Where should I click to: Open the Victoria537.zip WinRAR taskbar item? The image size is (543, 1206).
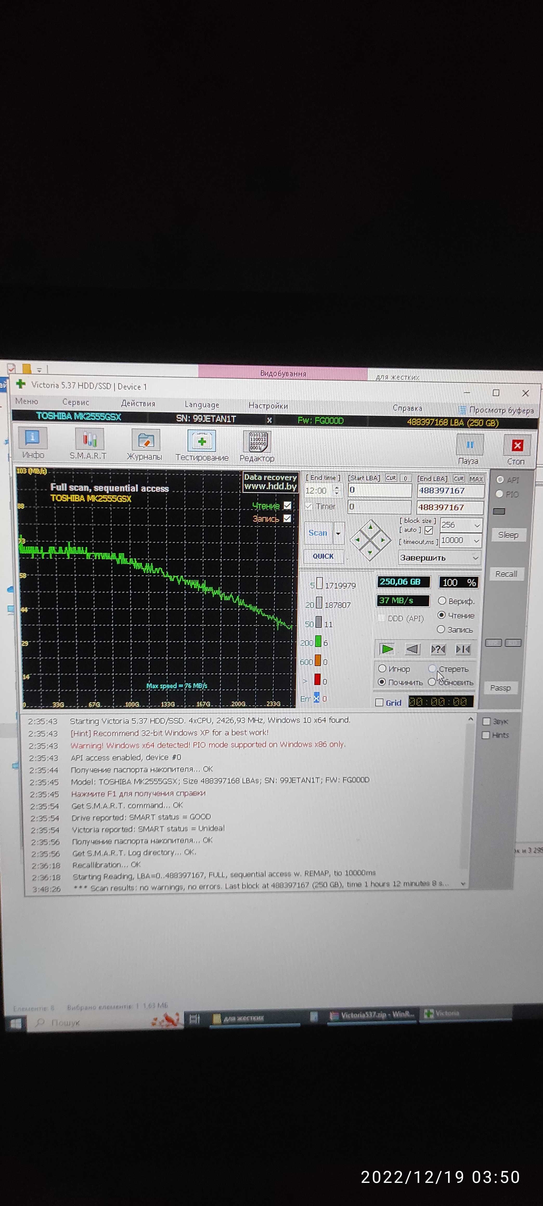click(x=372, y=1014)
